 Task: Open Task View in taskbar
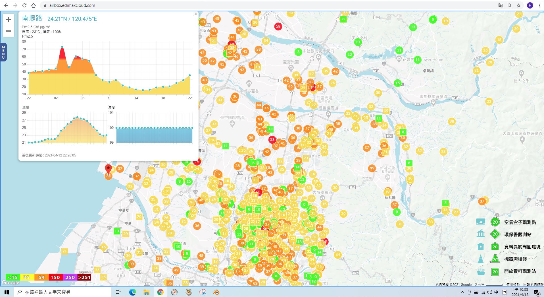pyautogui.click(x=118, y=292)
